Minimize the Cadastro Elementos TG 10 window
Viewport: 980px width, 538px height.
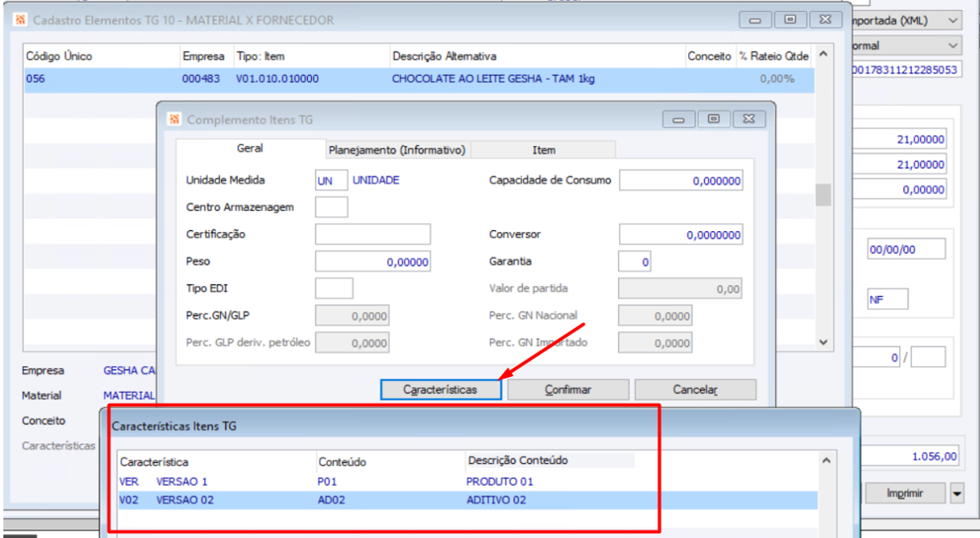755,20
